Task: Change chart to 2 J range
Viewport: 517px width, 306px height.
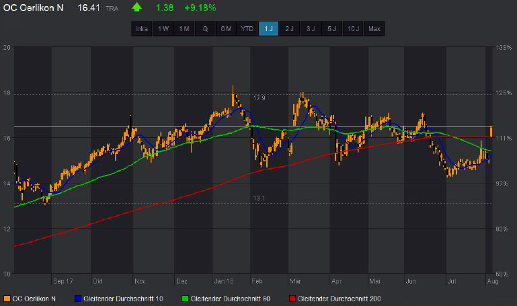Action: (x=290, y=29)
